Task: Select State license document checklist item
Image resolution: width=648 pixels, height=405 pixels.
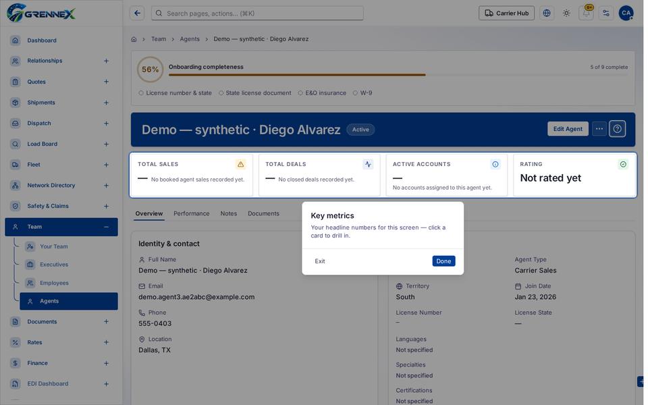Action: coord(255,93)
